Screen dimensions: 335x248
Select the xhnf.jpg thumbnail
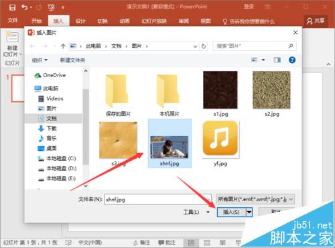170,143
